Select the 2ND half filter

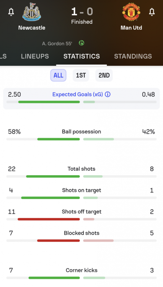click(x=104, y=75)
